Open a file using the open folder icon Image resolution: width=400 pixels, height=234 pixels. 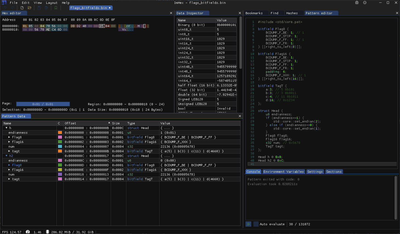[29, 8]
